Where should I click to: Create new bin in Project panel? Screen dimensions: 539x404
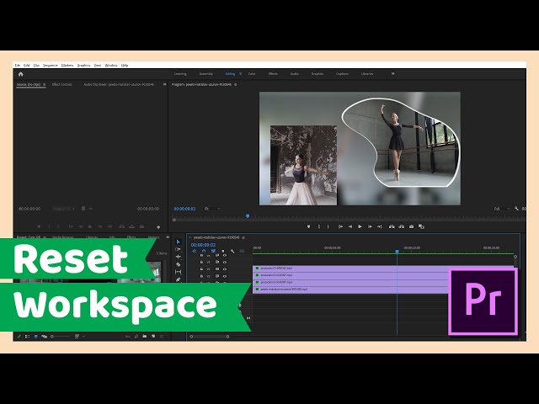tap(144, 337)
